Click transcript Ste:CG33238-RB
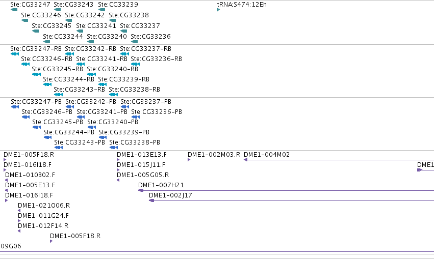Screen dimensions: 434x259 tap(134, 90)
